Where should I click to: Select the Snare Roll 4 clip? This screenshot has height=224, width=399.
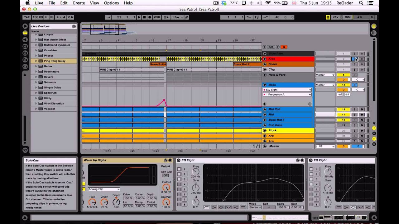tap(158, 64)
